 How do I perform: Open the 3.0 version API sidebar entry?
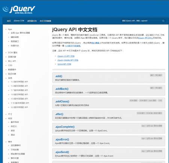(x=19, y=107)
